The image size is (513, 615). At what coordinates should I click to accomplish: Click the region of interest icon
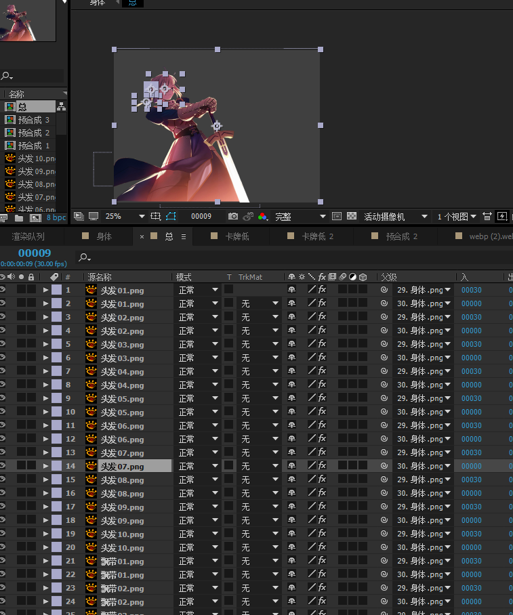(x=337, y=217)
